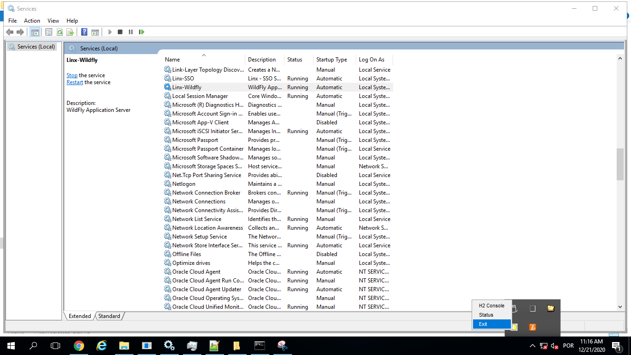Restart the service with the green toolbar icon

coord(141,32)
